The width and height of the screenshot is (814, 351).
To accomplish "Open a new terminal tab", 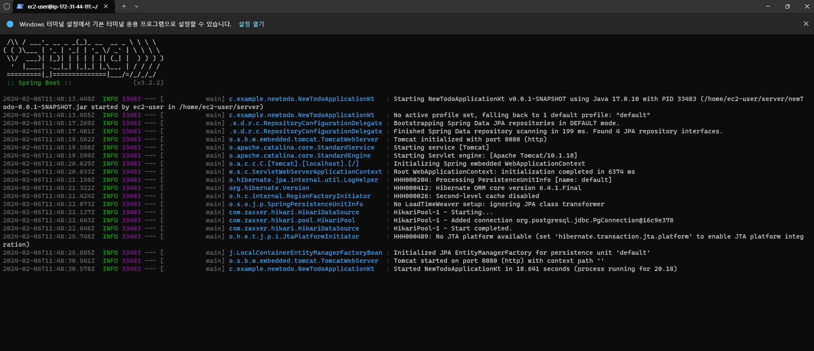I will pyautogui.click(x=124, y=6).
